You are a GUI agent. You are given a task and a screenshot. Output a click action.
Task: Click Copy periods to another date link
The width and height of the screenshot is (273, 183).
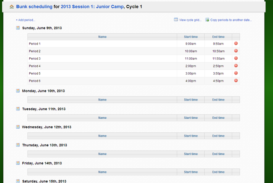231,20
